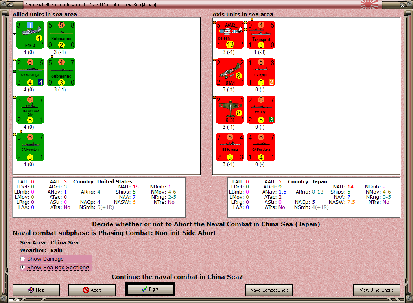
Task: Select the CV Hiryu carrier counter
Action: click(261, 110)
